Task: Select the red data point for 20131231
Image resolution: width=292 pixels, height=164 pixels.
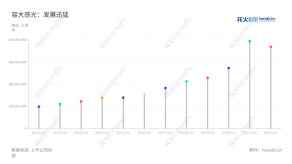Action: click(81, 101)
